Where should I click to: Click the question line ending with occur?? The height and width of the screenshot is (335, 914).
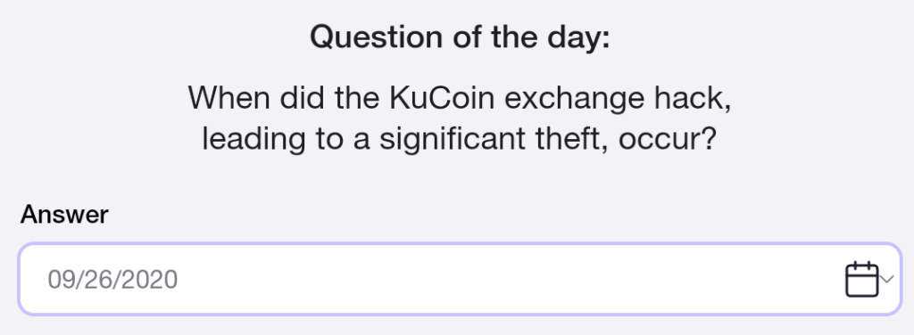pyautogui.click(x=459, y=139)
